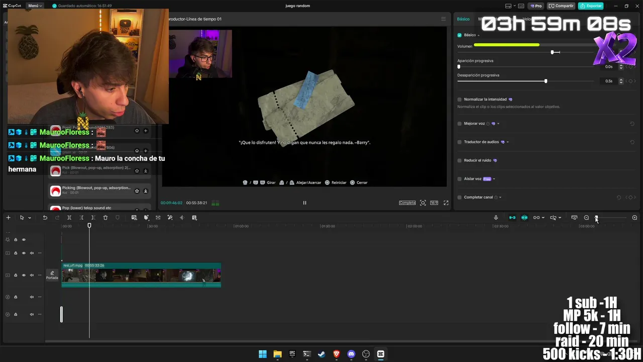Click the keyboard shortcuts icon in title bar
The width and height of the screenshot is (643, 362).
[522, 6]
